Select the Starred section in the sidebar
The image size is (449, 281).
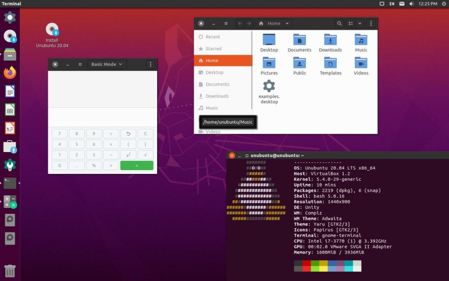(214, 49)
